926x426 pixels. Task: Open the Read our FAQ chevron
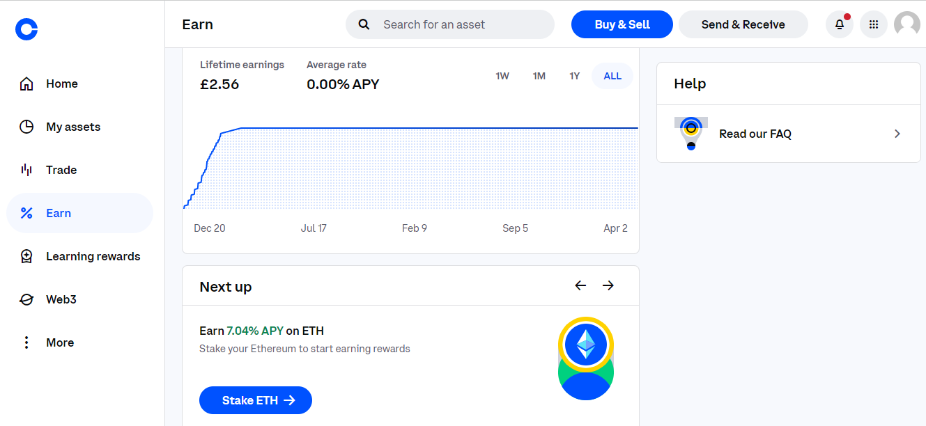pos(897,134)
